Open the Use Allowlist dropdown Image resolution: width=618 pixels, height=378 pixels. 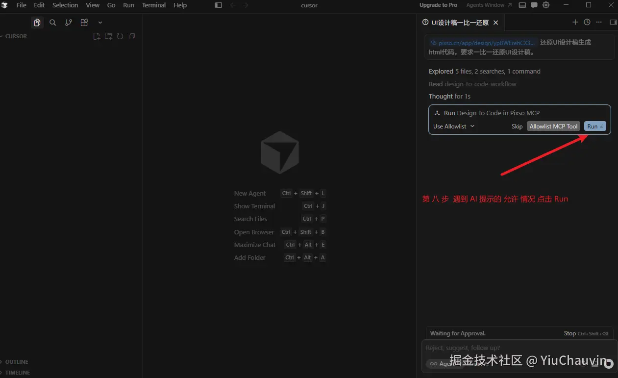(x=454, y=126)
